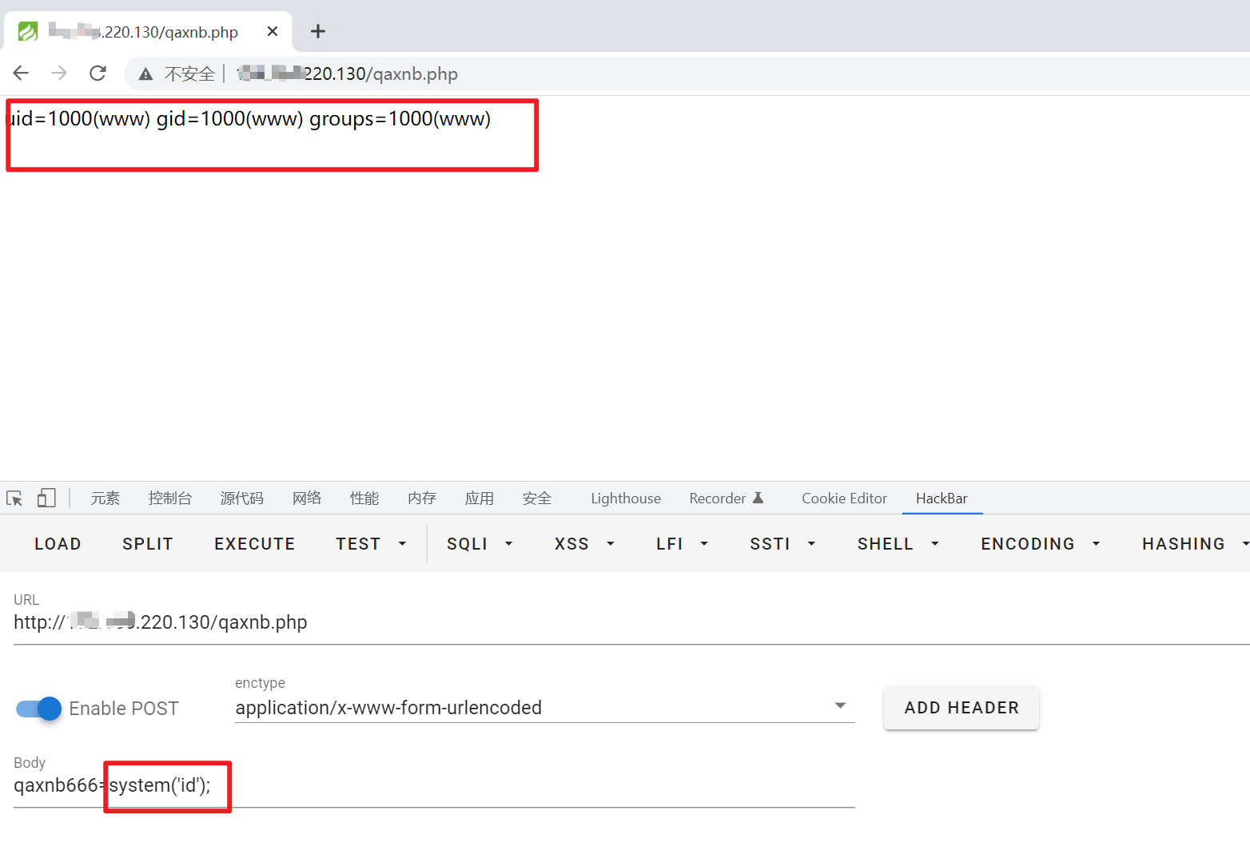Expand the TEST dropdown menu
The width and height of the screenshot is (1250, 862).
[x=371, y=544]
